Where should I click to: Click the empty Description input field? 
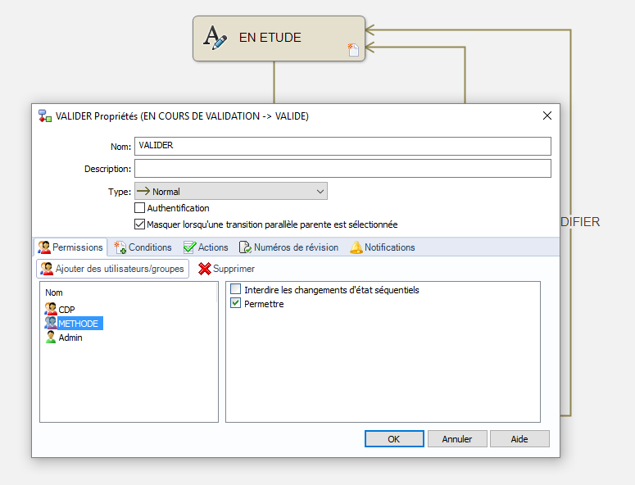pos(342,169)
